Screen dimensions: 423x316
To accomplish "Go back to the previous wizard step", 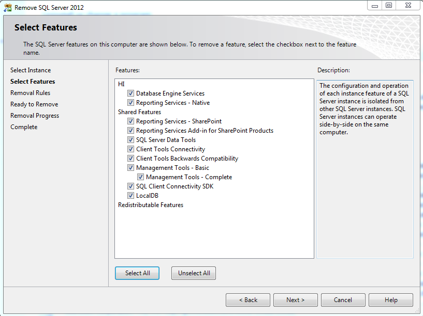I will point(247,299).
